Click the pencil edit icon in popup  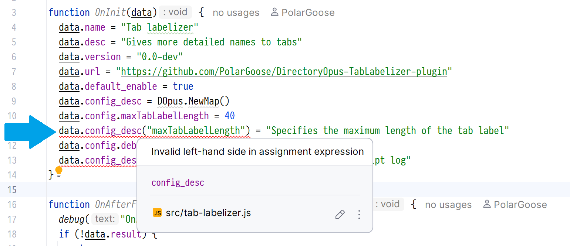pos(340,215)
